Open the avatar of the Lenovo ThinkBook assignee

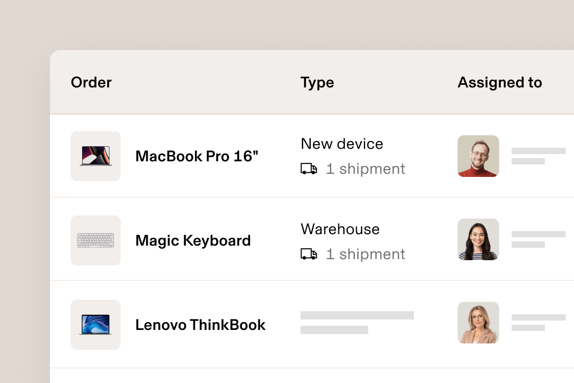[478, 323]
